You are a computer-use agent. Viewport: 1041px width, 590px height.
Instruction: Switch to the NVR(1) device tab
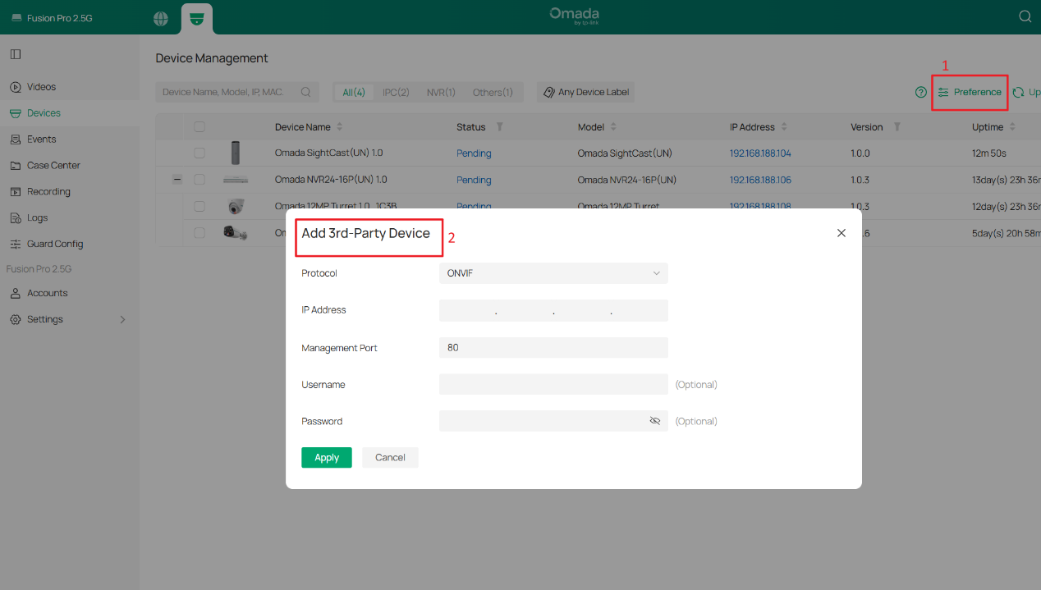coord(441,93)
